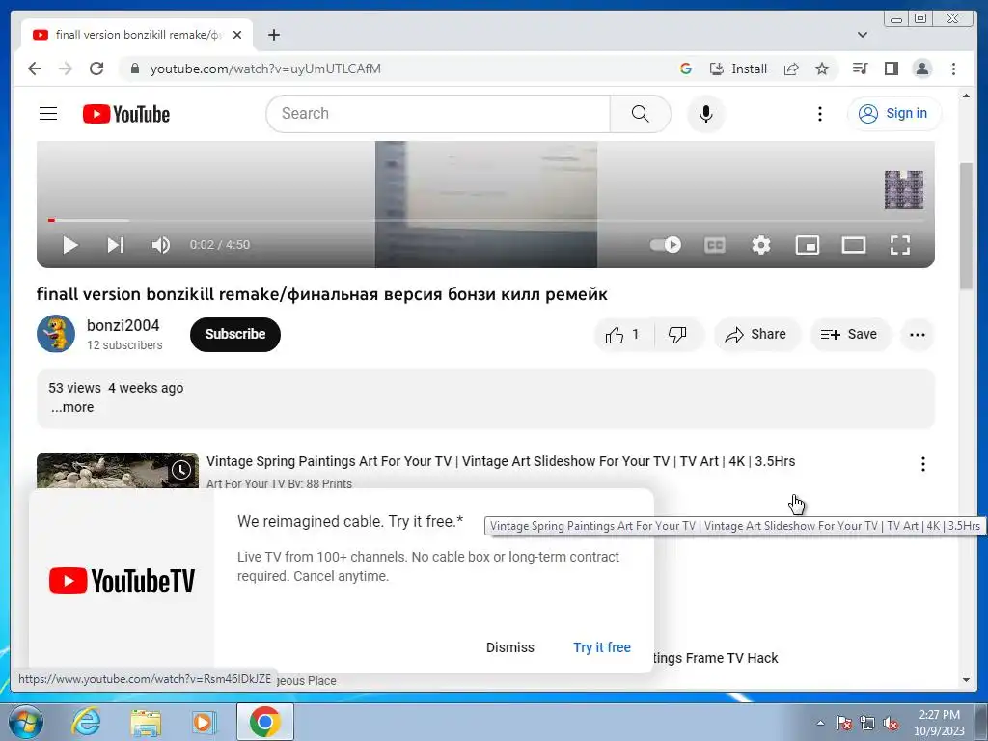Share the video
Screen dimensions: 988x741
756,334
